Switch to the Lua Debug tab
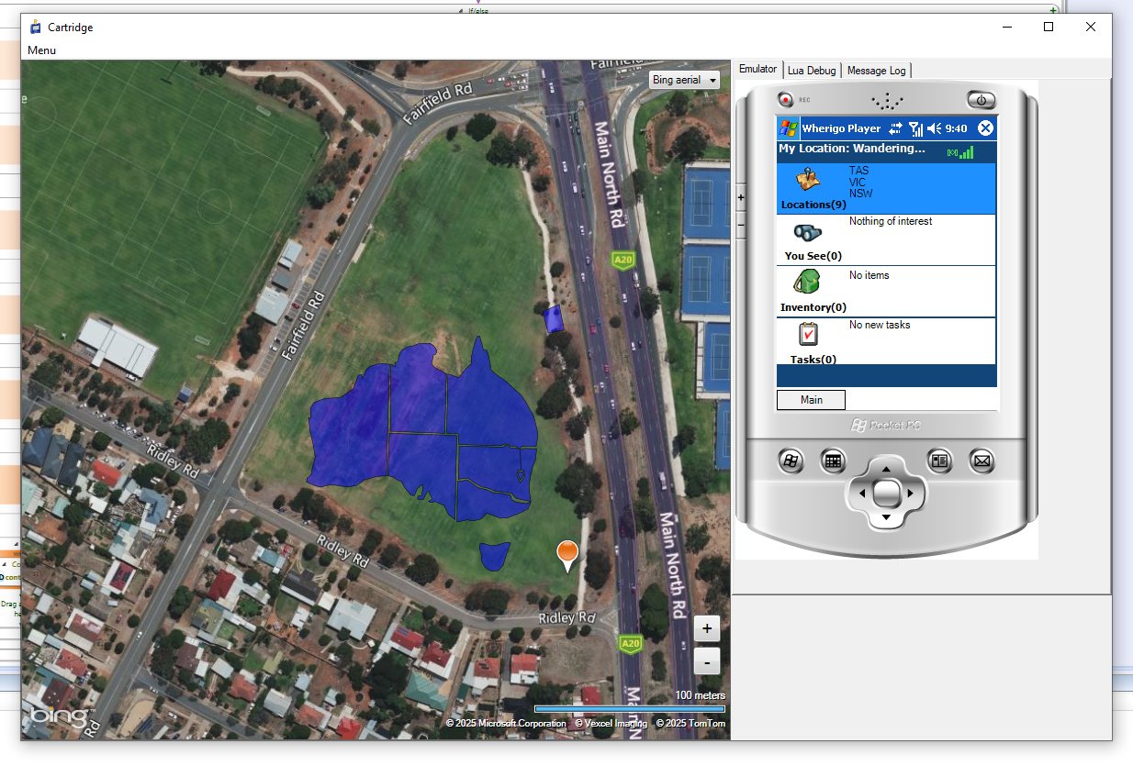Viewport: 1133px width, 777px height. (812, 71)
